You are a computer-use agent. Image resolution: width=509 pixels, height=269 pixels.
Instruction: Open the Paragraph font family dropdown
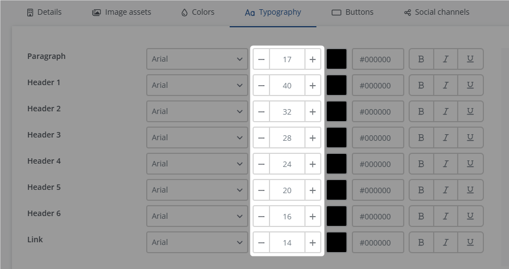coord(197,59)
